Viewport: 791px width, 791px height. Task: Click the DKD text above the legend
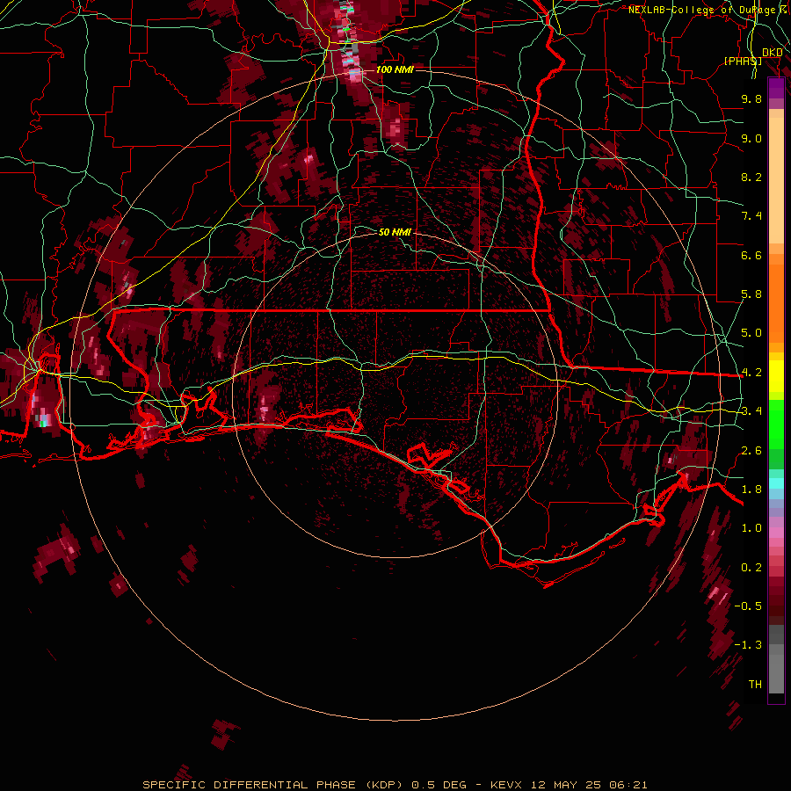[x=773, y=53]
